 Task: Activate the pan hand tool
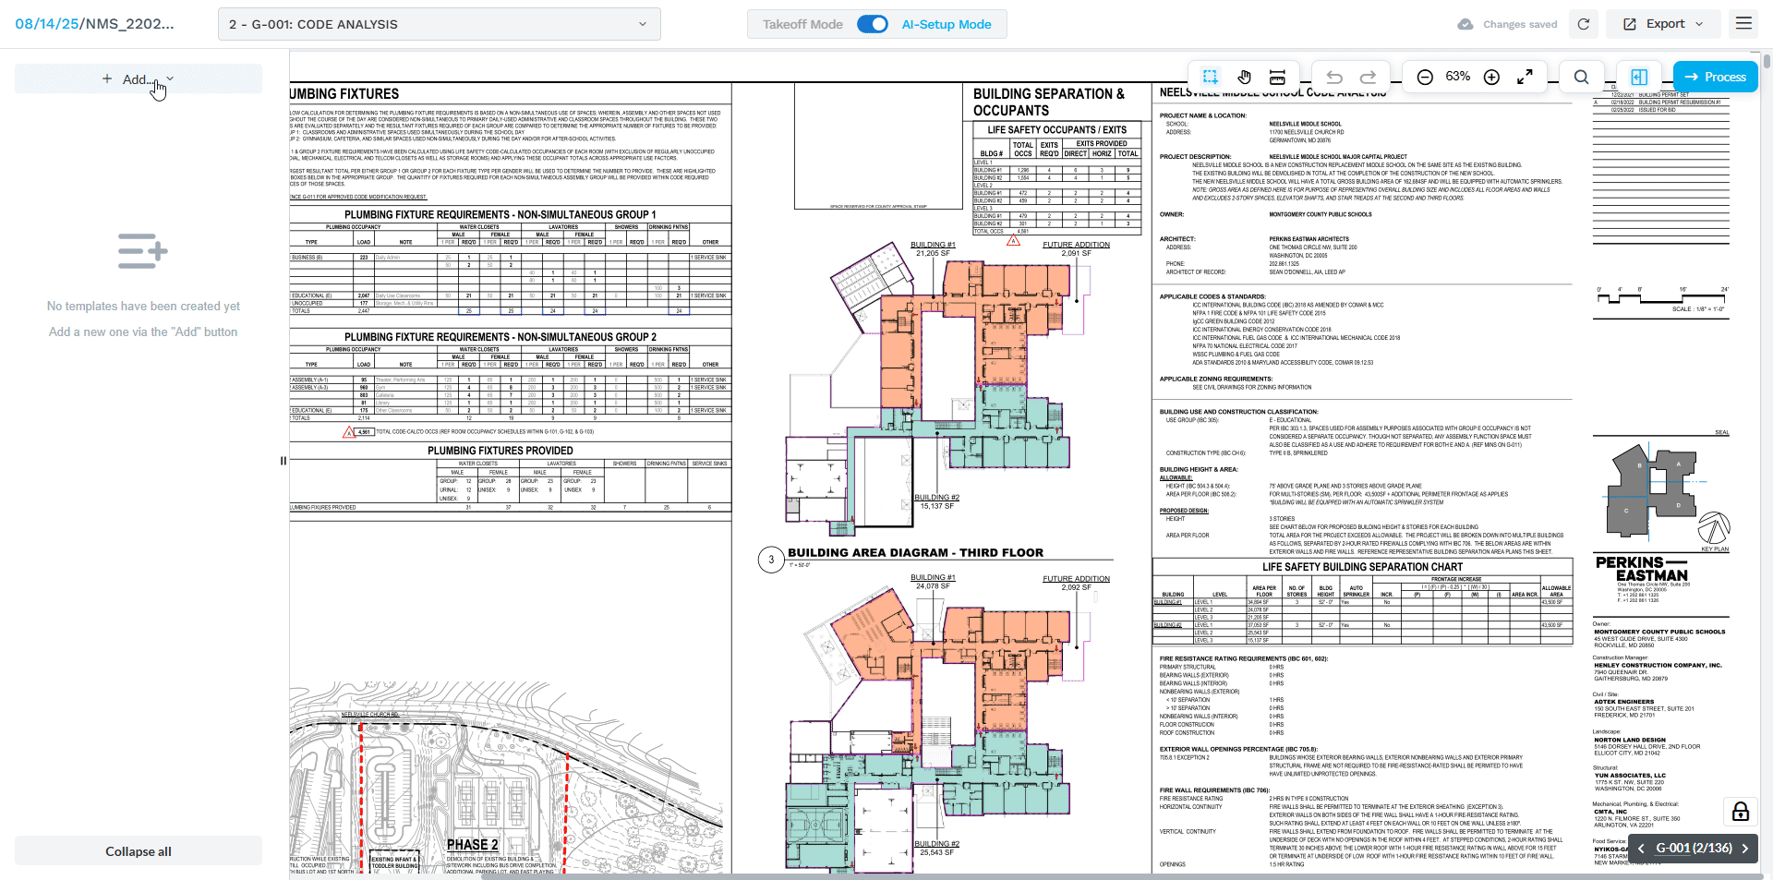coord(1244,77)
